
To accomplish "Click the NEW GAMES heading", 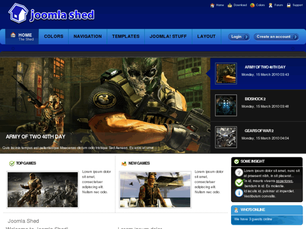I will 139,163.
